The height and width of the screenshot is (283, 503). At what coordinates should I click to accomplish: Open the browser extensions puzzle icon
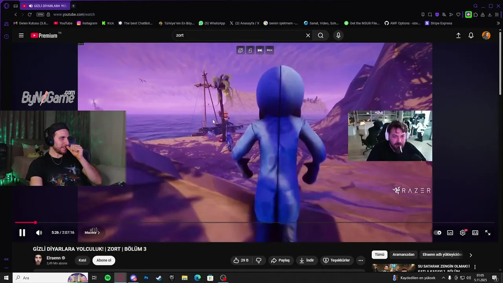(x=475, y=15)
